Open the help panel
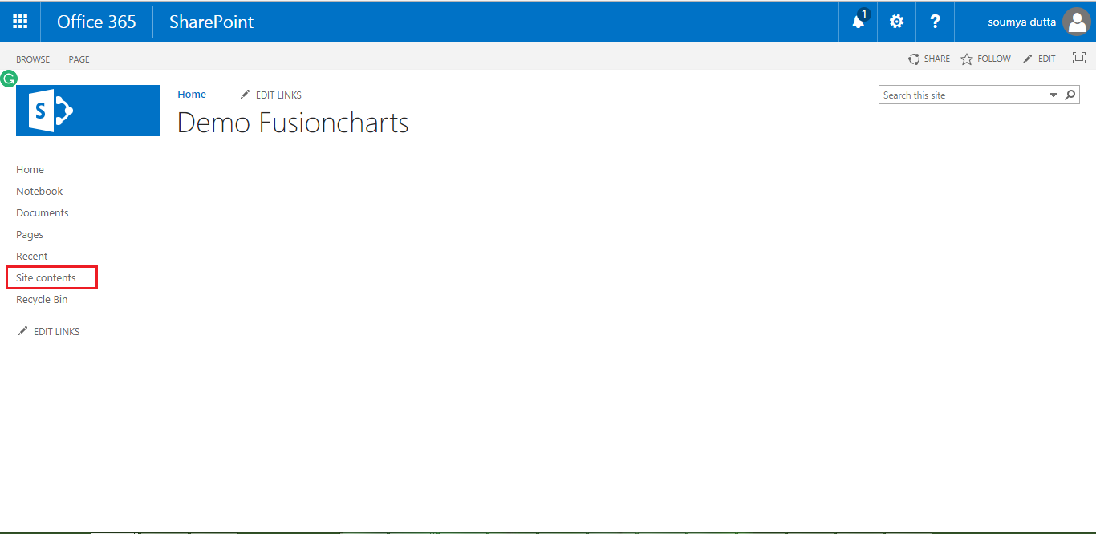This screenshot has height=534, width=1096. point(935,22)
